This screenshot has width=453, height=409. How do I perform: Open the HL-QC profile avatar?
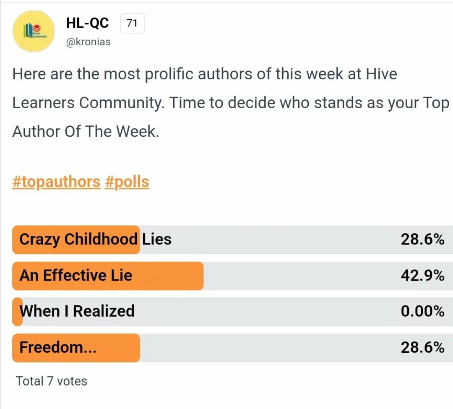pos(34,31)
